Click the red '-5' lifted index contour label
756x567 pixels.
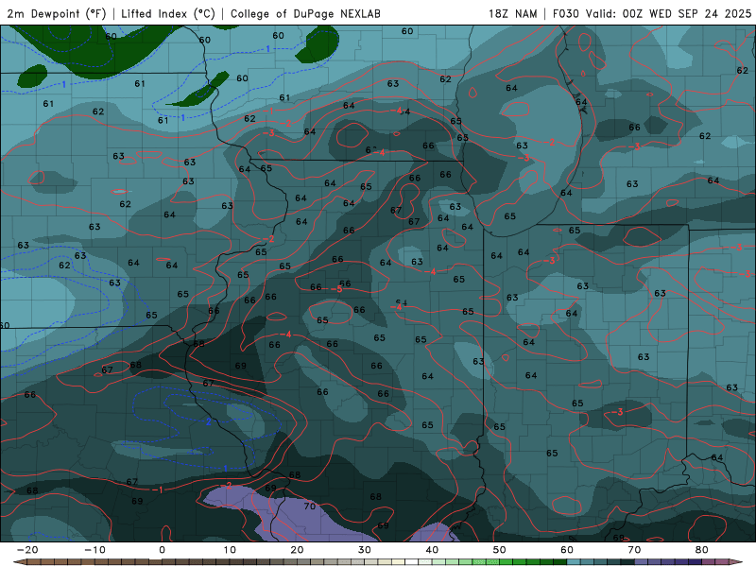click(x=337, y=289)
